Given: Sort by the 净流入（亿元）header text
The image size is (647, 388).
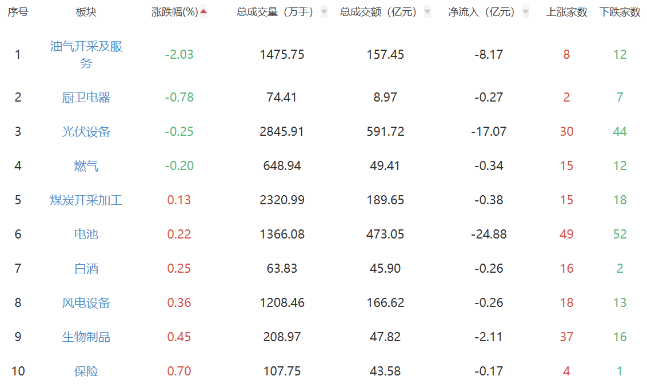Looking at the screenshot, I should coord(481,12).
